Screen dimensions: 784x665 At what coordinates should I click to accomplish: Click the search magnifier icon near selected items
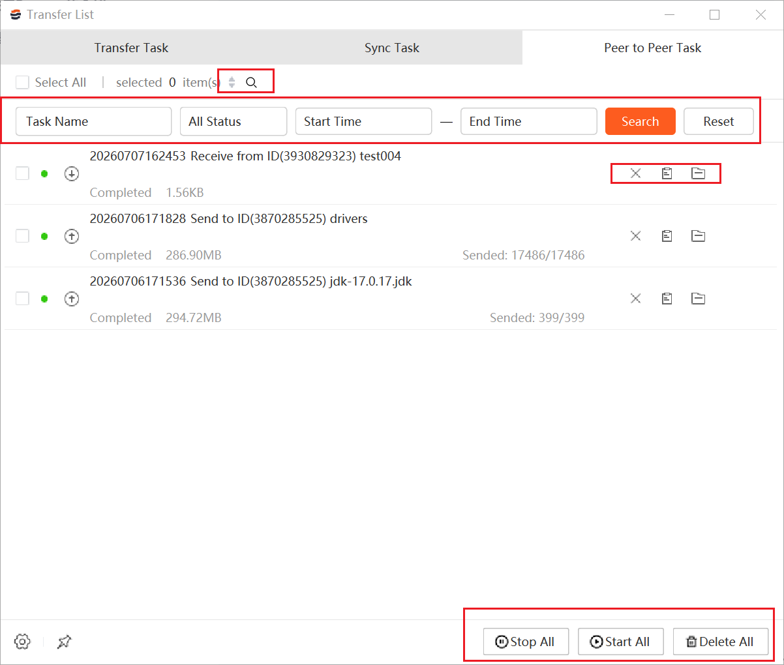(x=251, y=83)
